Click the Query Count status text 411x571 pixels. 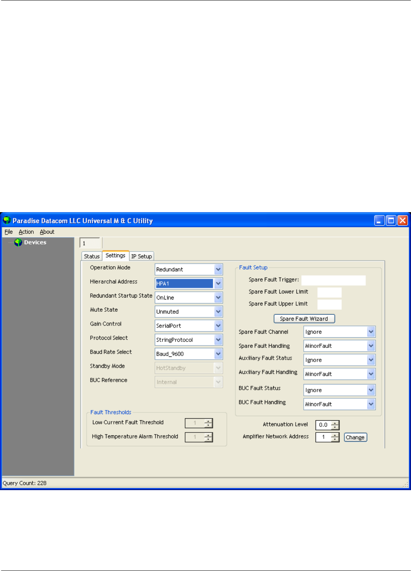pos(25,483)
